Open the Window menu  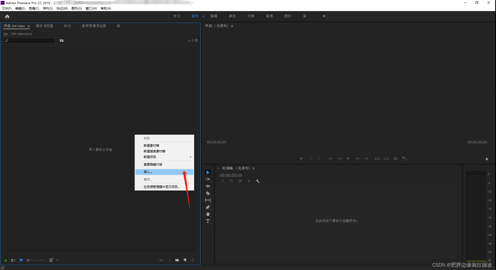pyautogui.click(x=91, y=9)
